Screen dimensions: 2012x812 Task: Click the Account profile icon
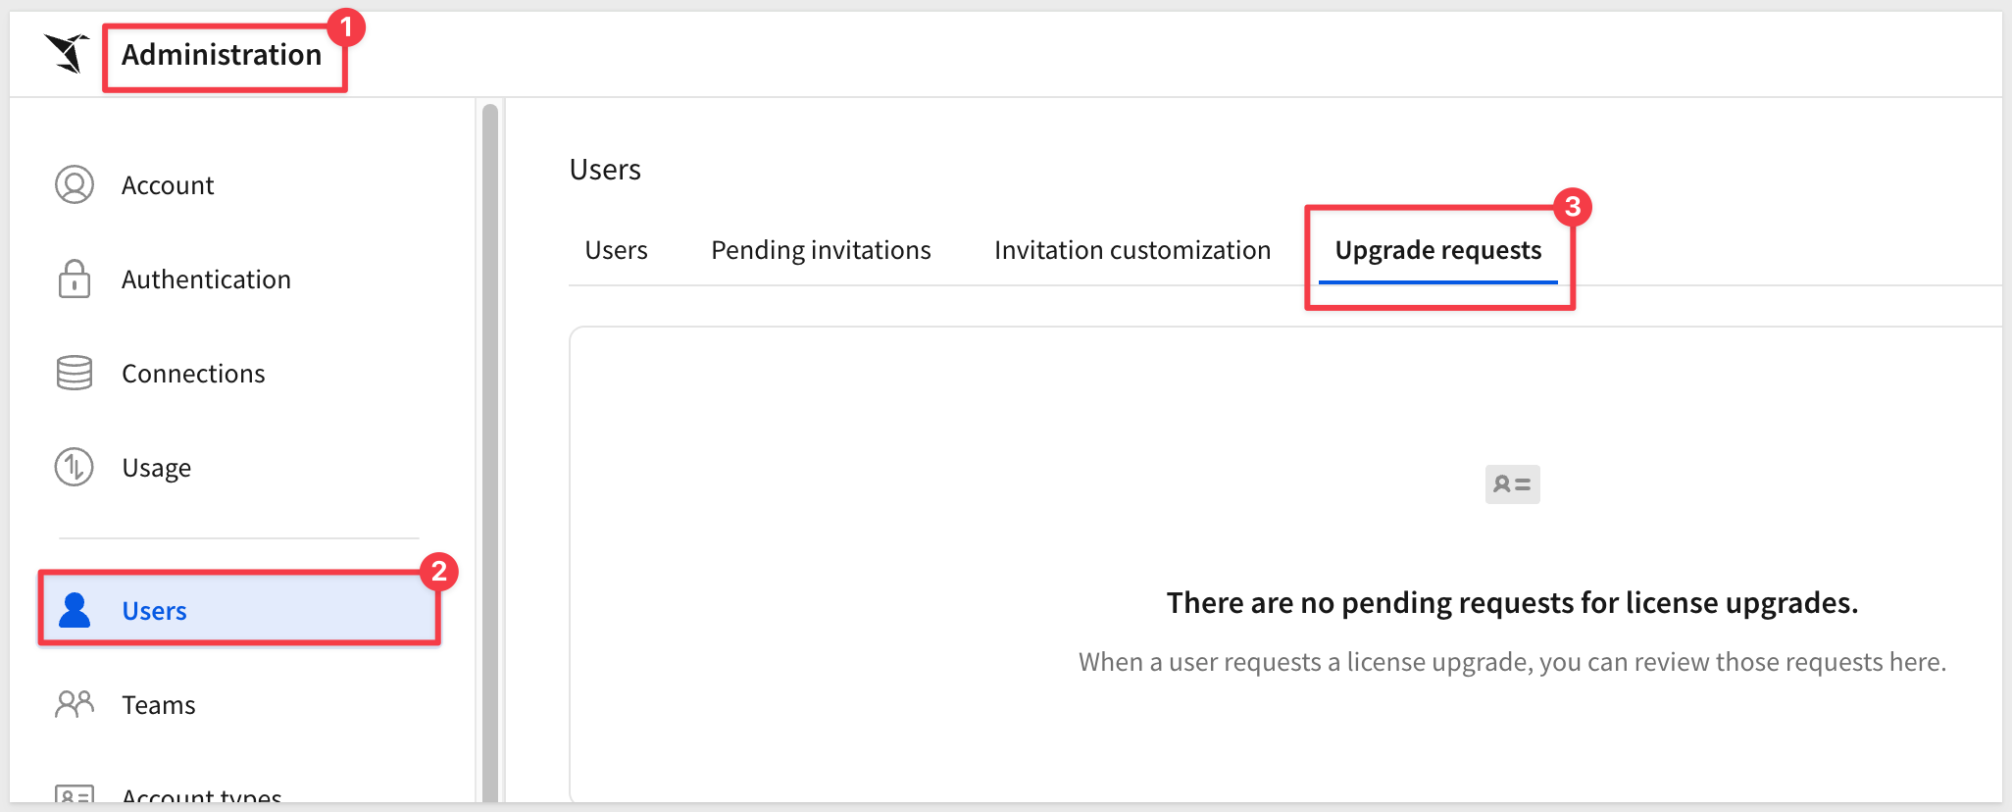click(75, 184)
